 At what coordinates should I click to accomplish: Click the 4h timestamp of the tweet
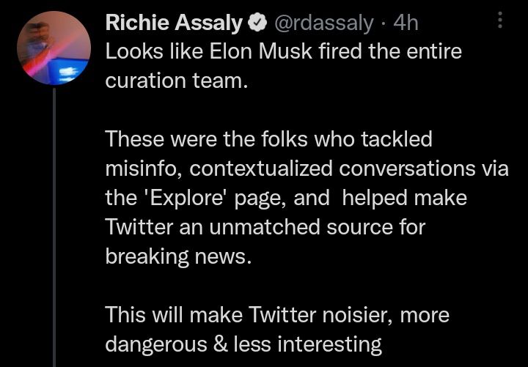(x=406, y=23)
